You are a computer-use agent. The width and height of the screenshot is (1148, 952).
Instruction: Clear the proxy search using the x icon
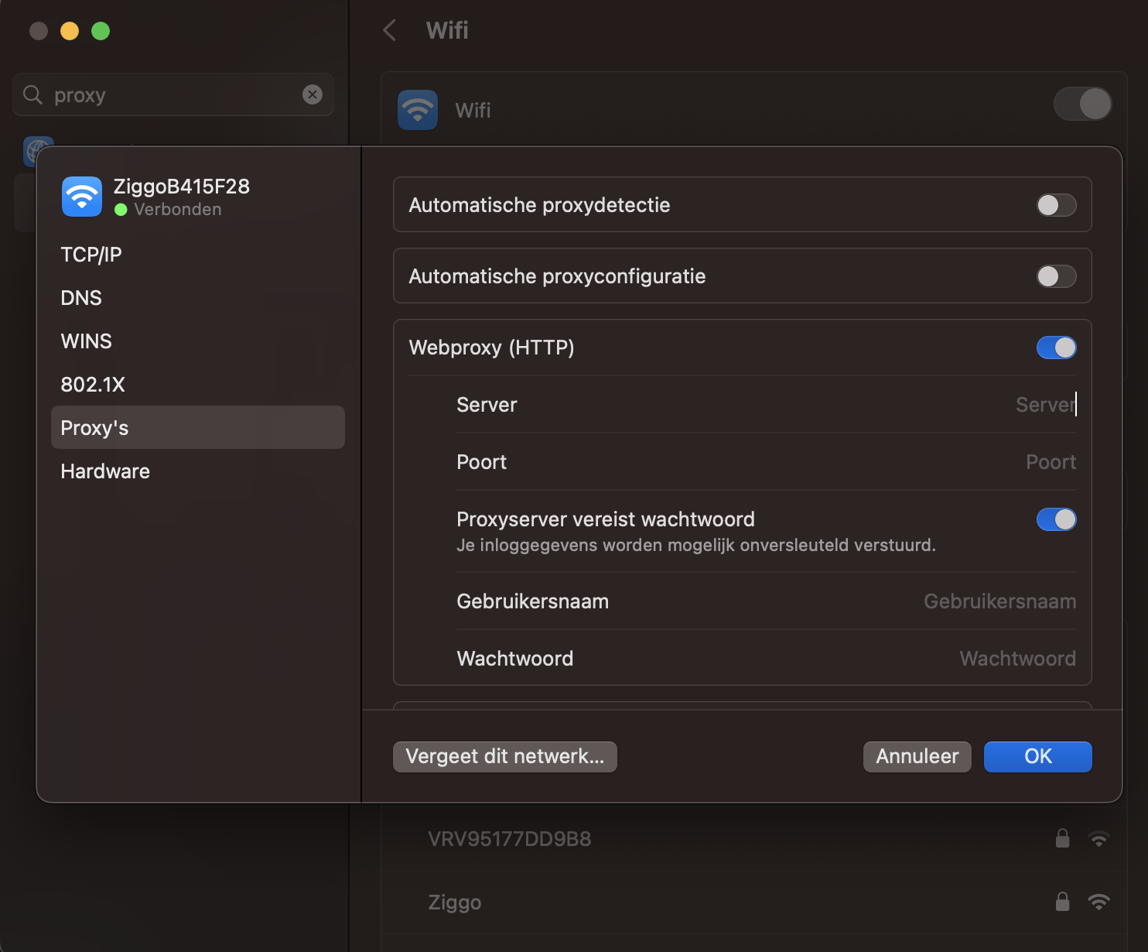click(313, 94)
